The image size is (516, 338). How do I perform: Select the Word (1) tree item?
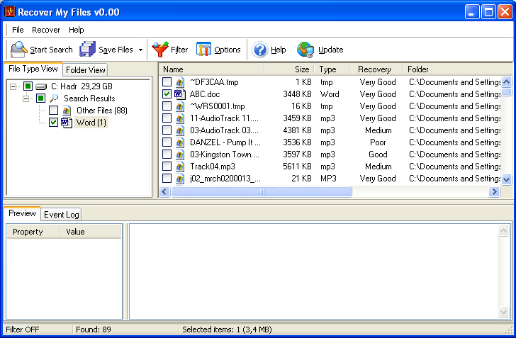[91, 123]
